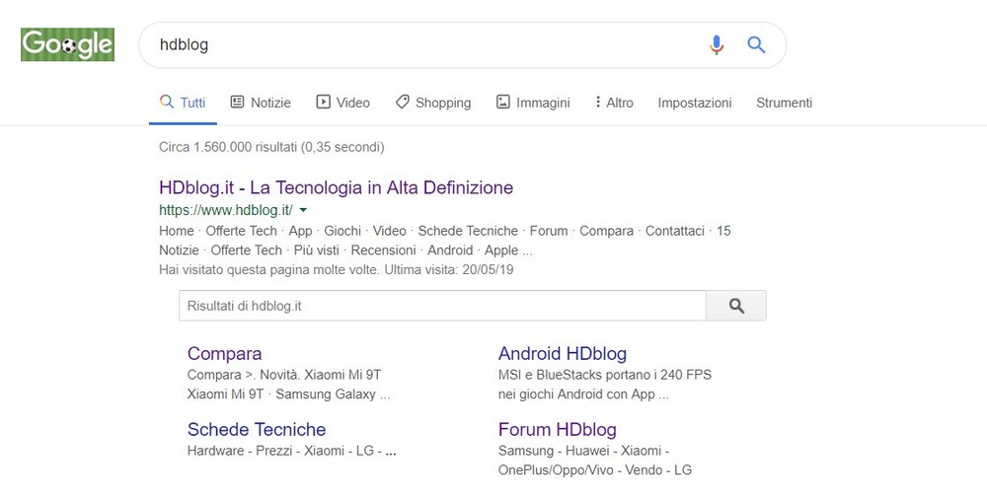987x498 pixels.
Task: Click the Shopping tag icon
Action: [403, 102]
